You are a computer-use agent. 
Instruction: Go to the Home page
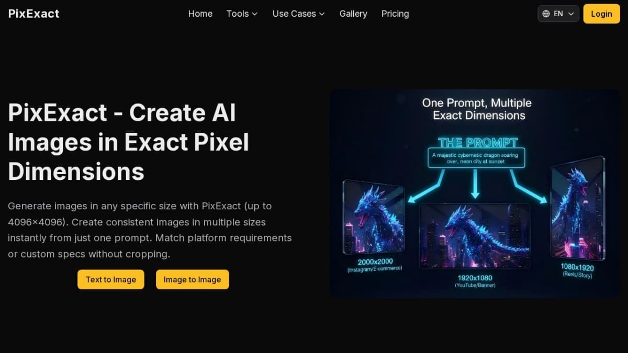[200, 14]
